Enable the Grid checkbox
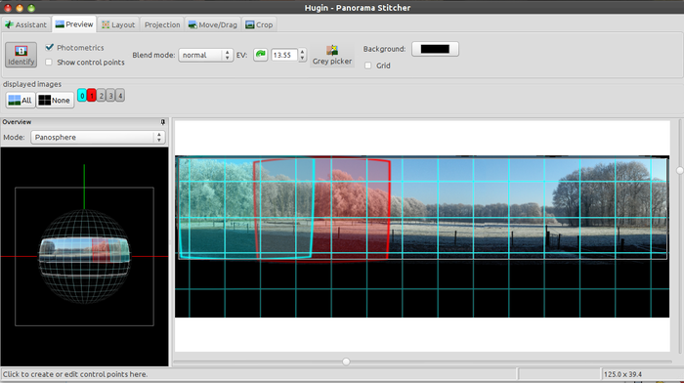The image size is (684, 383). click(368, 65)
